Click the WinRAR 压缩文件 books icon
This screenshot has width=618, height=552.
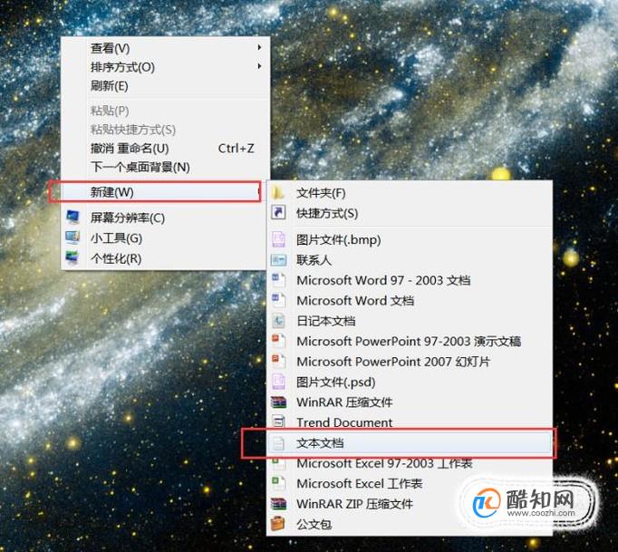278,402
